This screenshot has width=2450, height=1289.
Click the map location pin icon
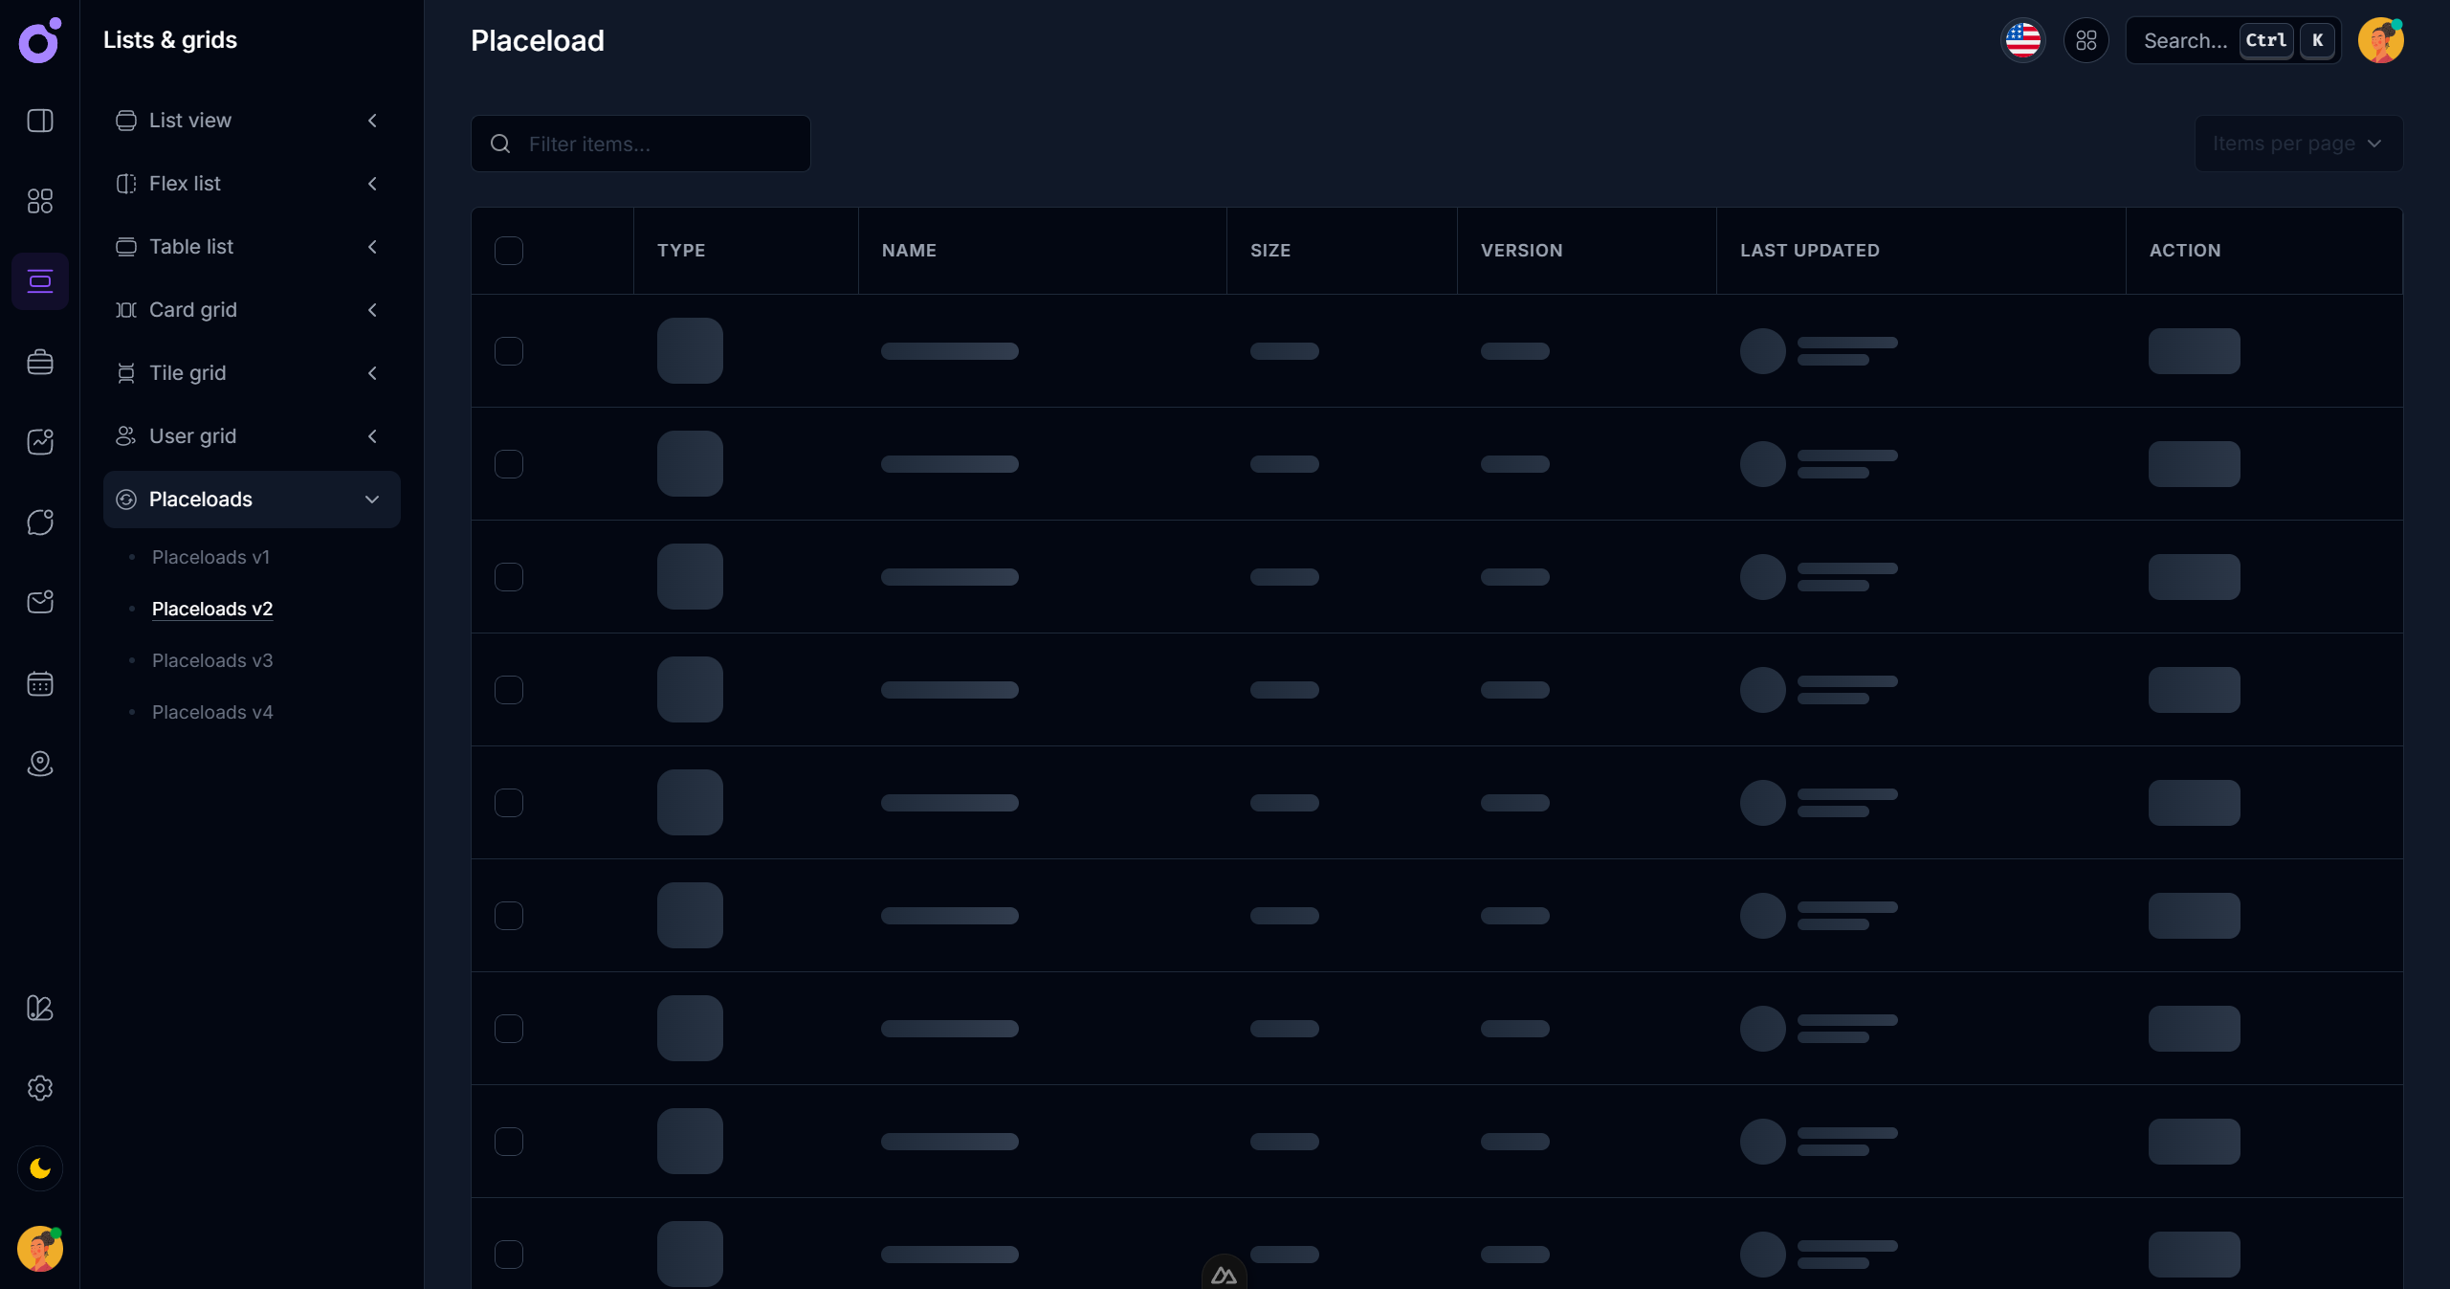point(40,764)
